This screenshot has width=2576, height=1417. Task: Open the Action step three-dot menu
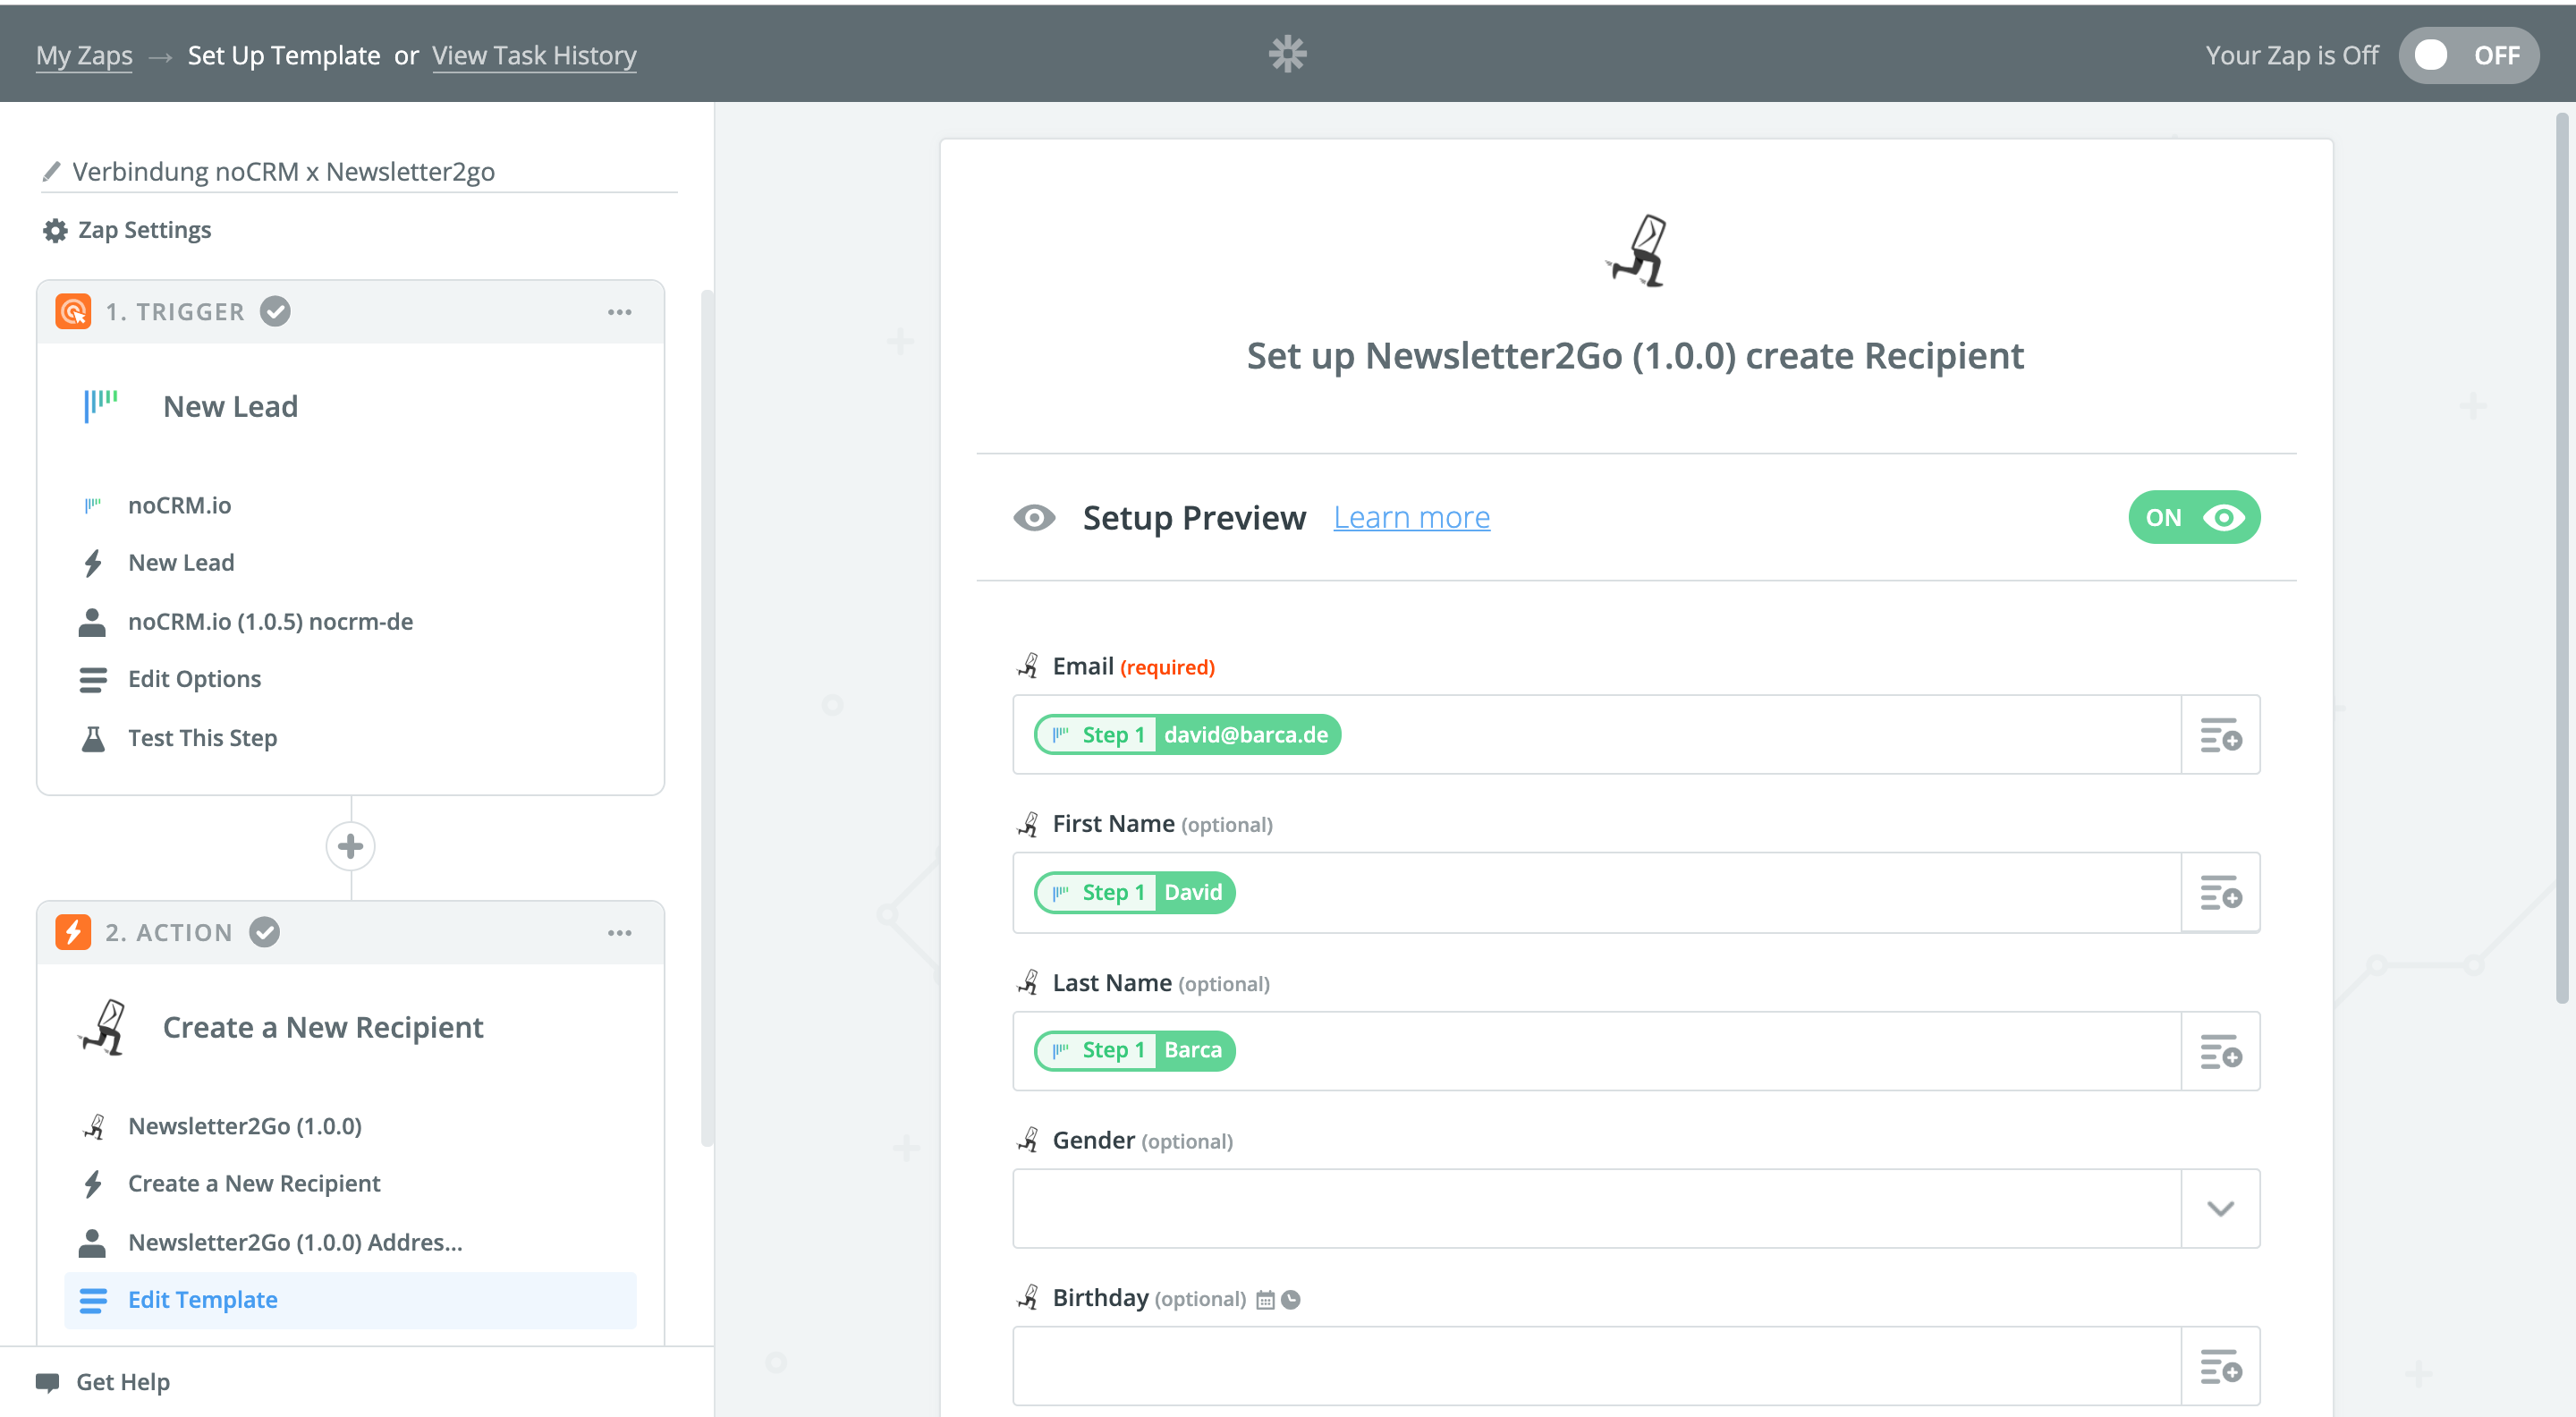click(x=619, y=932)
